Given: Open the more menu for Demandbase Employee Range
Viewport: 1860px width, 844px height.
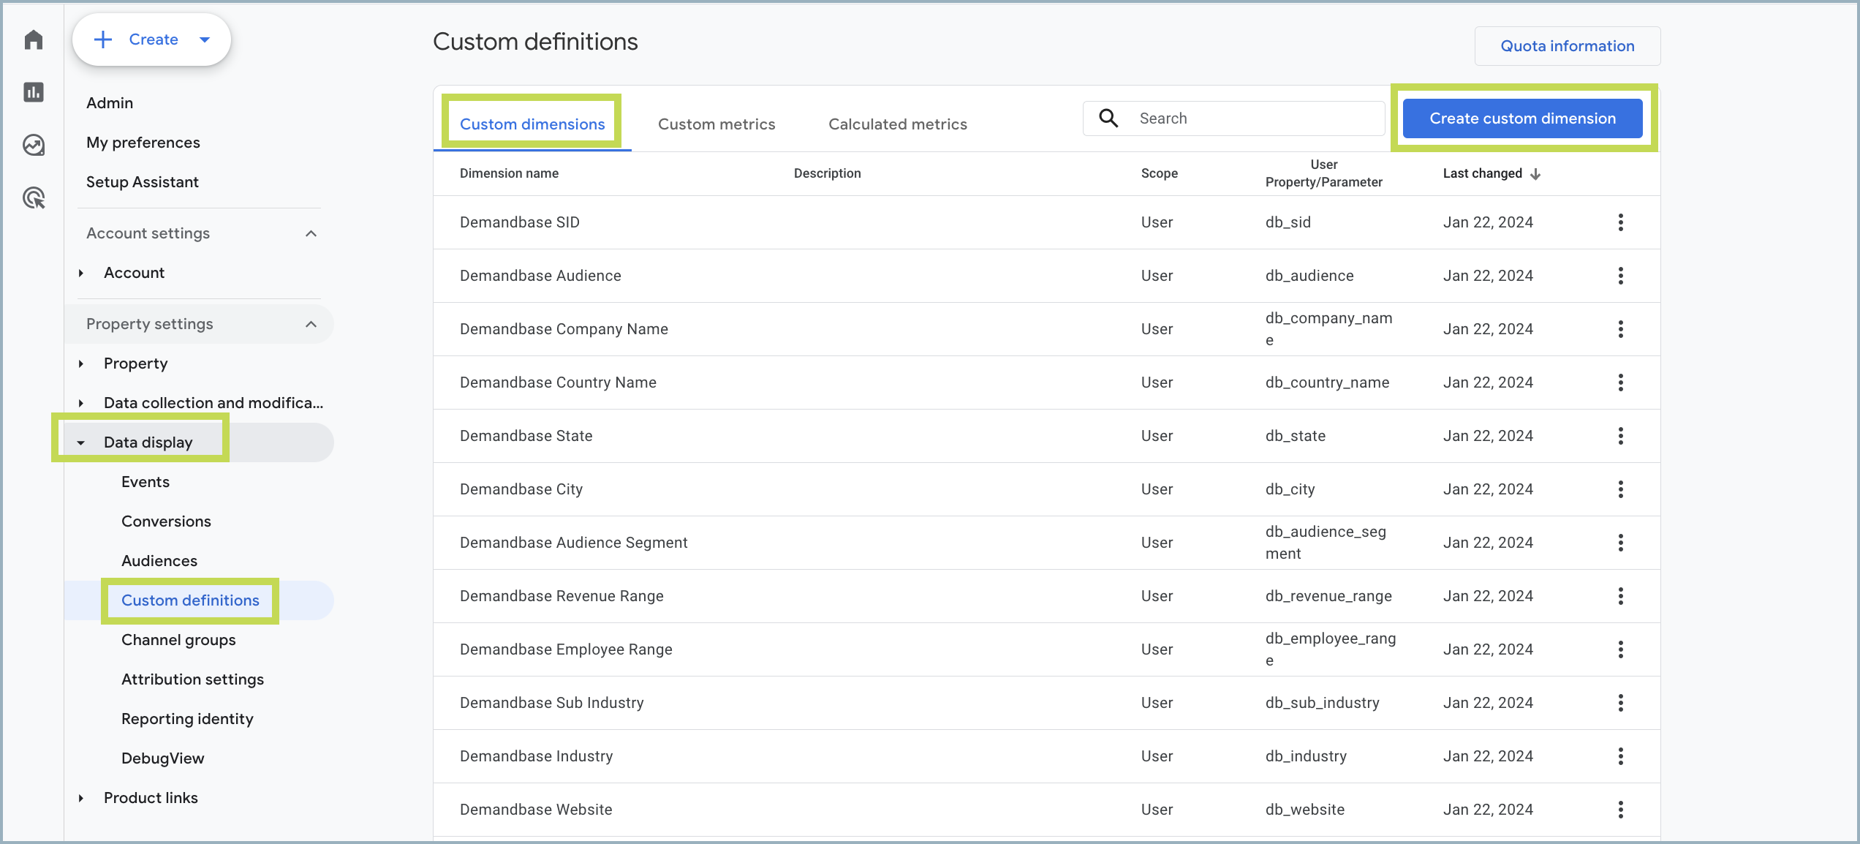Looking at the screenshot, I should [x=1621, y=649].
